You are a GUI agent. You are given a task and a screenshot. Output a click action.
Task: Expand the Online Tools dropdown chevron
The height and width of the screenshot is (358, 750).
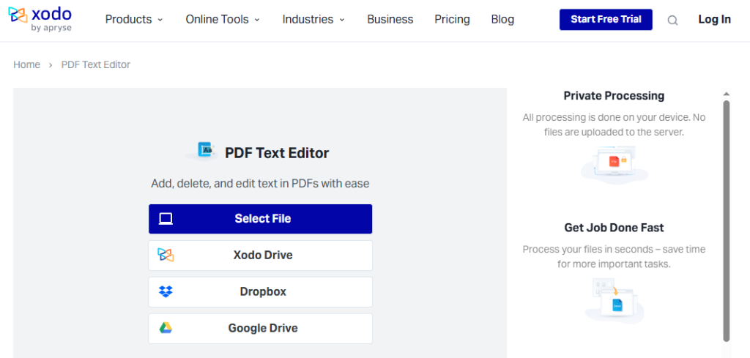[257, 20]
